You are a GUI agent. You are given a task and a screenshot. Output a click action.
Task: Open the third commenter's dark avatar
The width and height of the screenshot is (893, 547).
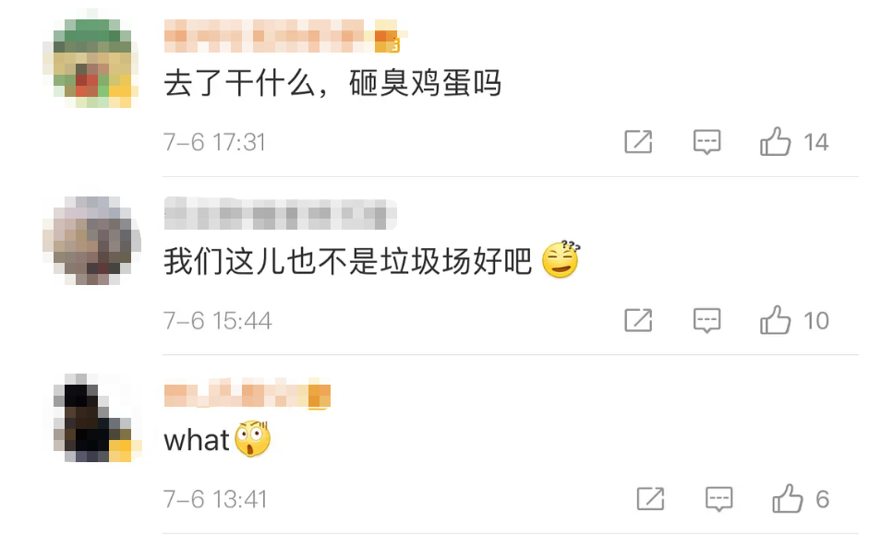pos(92,418)
